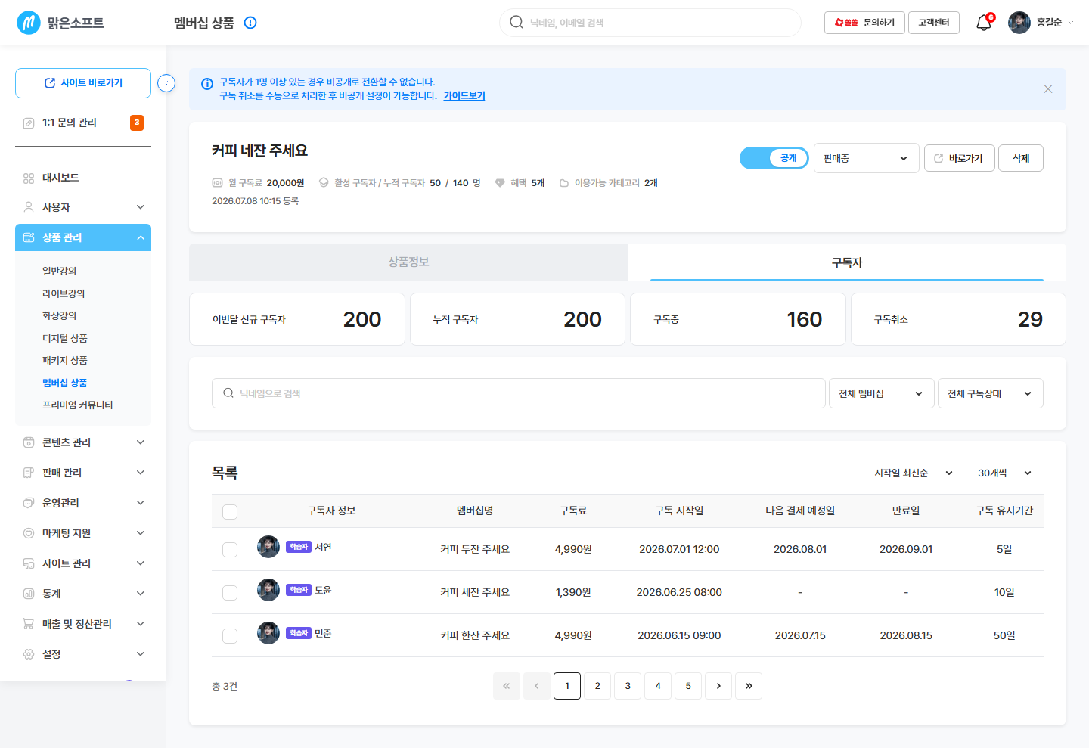Toggle the 공개 visibility switch
Image resolution: width=1089 pixels, height=748 pixels.
pos(774,158)
